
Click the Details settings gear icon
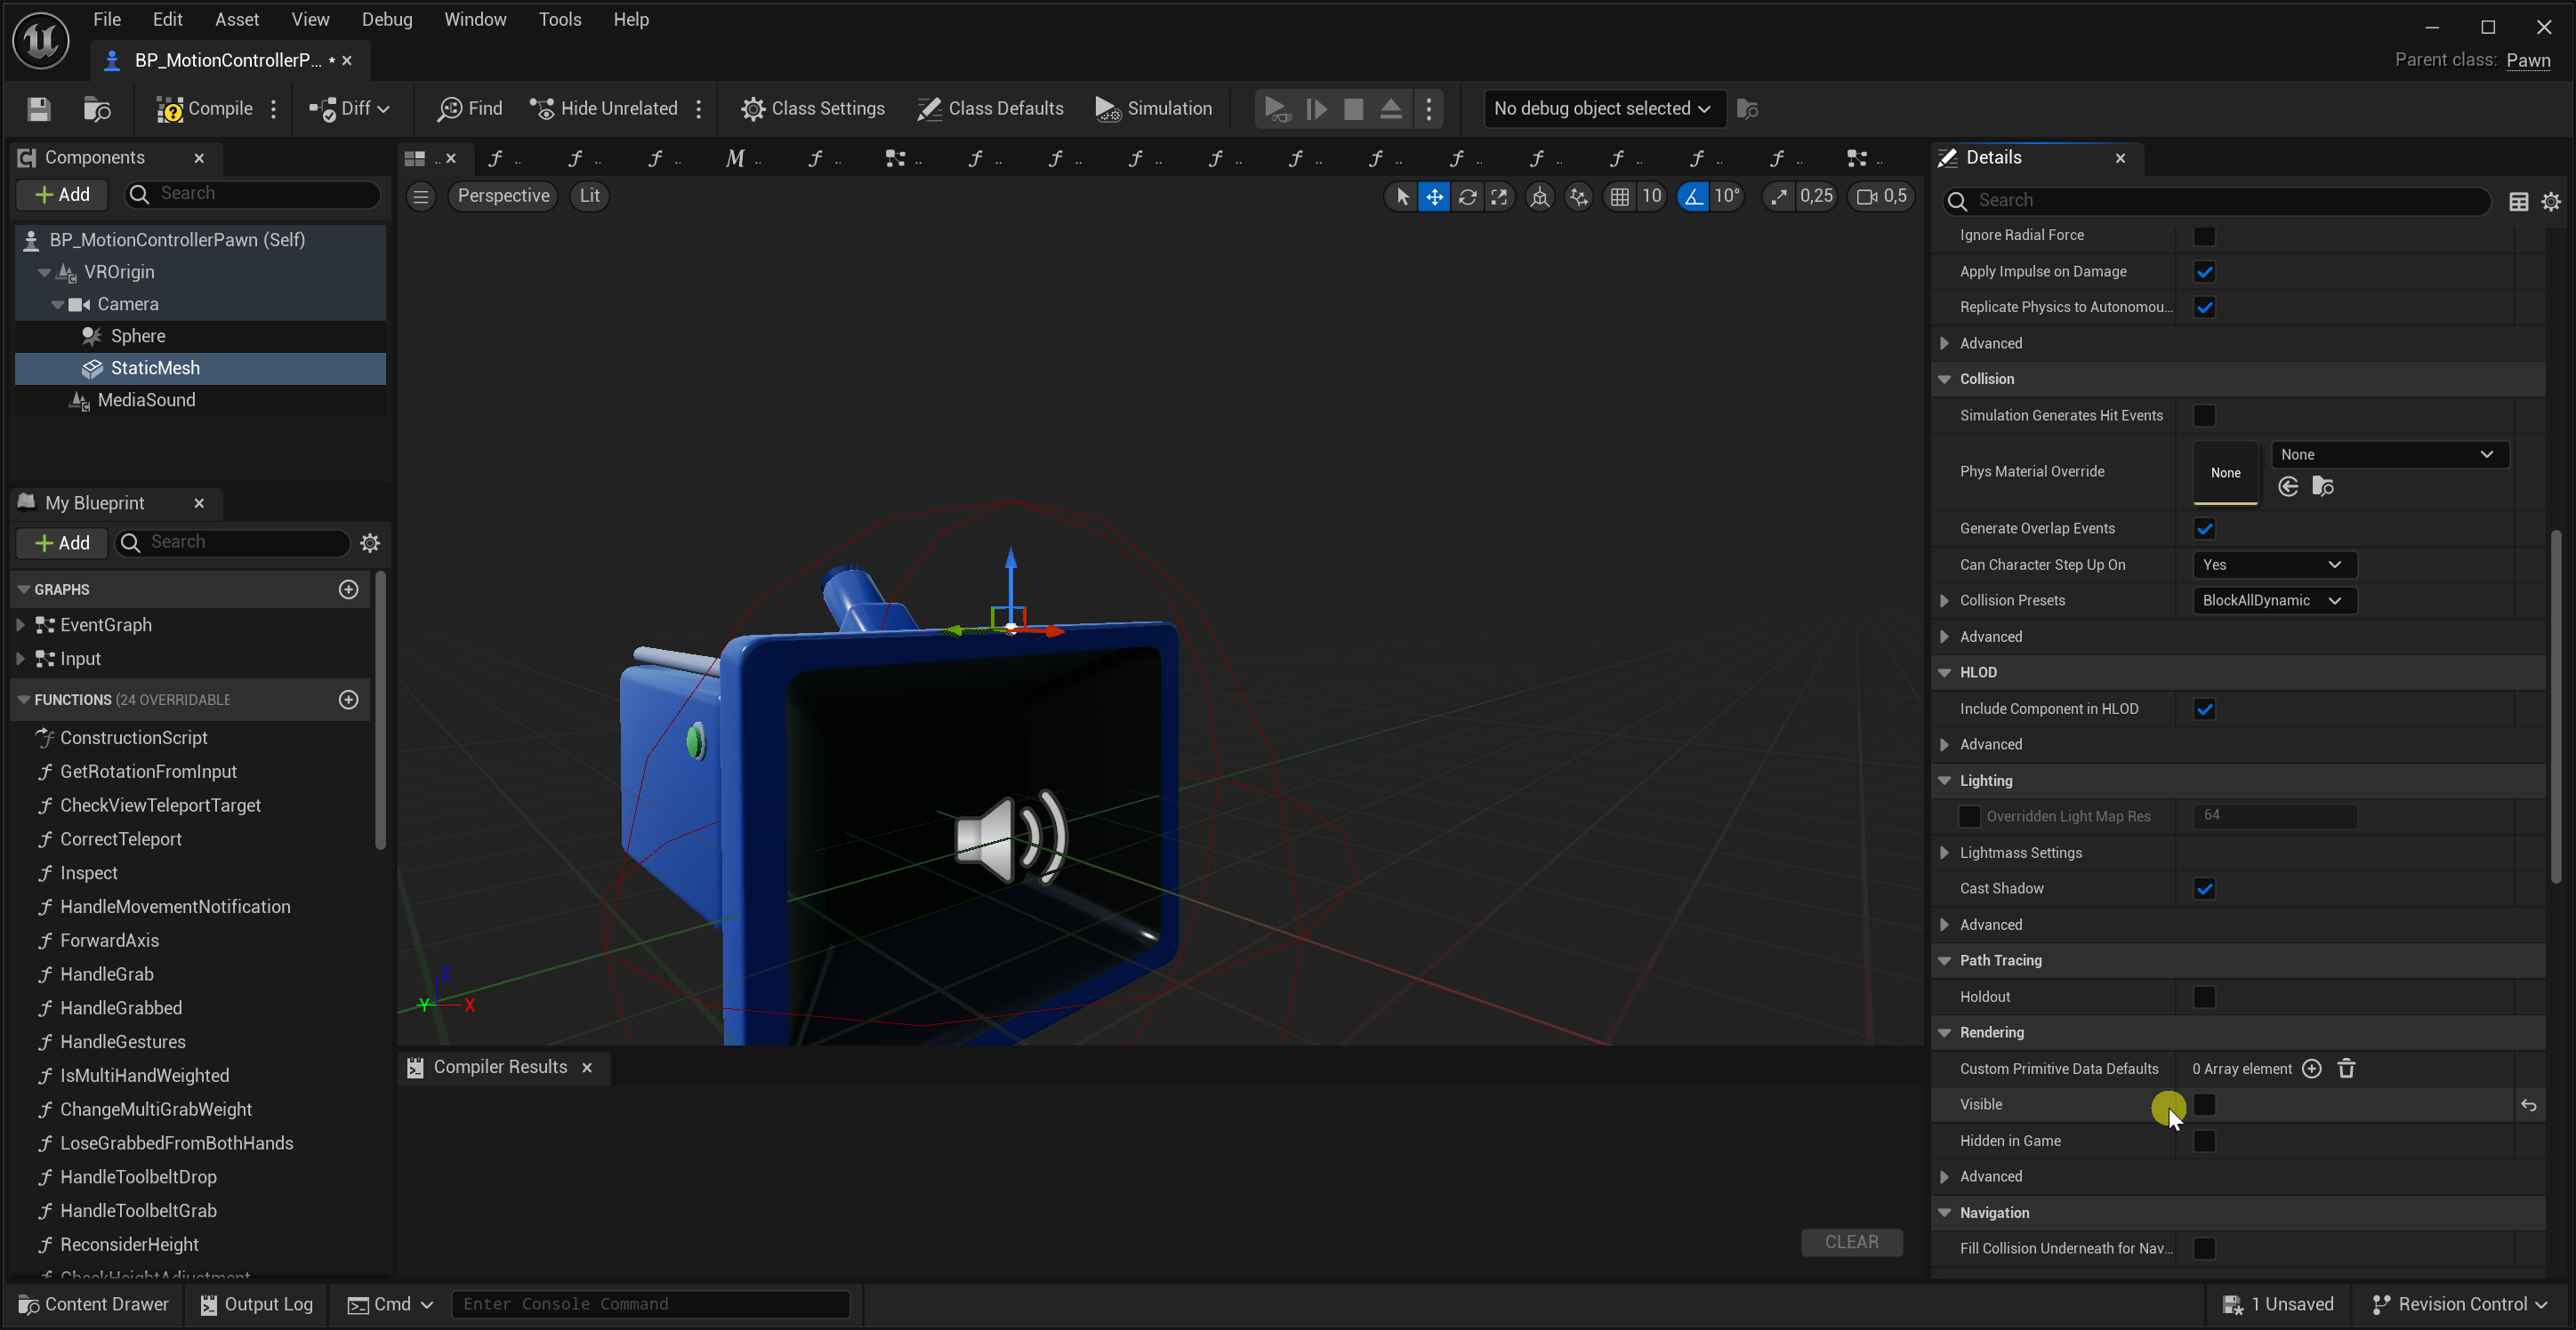pyautogui.click(x=2550, y=202)
